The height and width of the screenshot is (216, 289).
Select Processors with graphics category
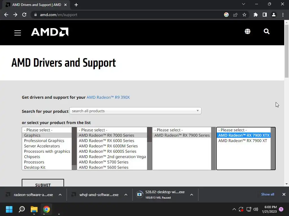47,151
